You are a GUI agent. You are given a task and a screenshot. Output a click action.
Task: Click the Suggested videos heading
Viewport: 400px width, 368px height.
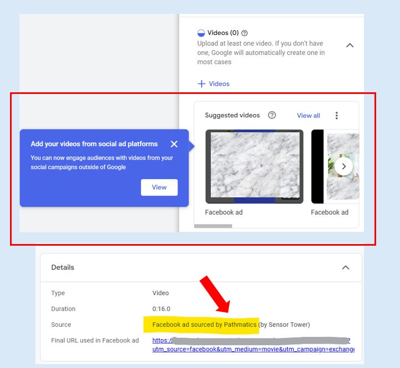(x=232, y=115)
